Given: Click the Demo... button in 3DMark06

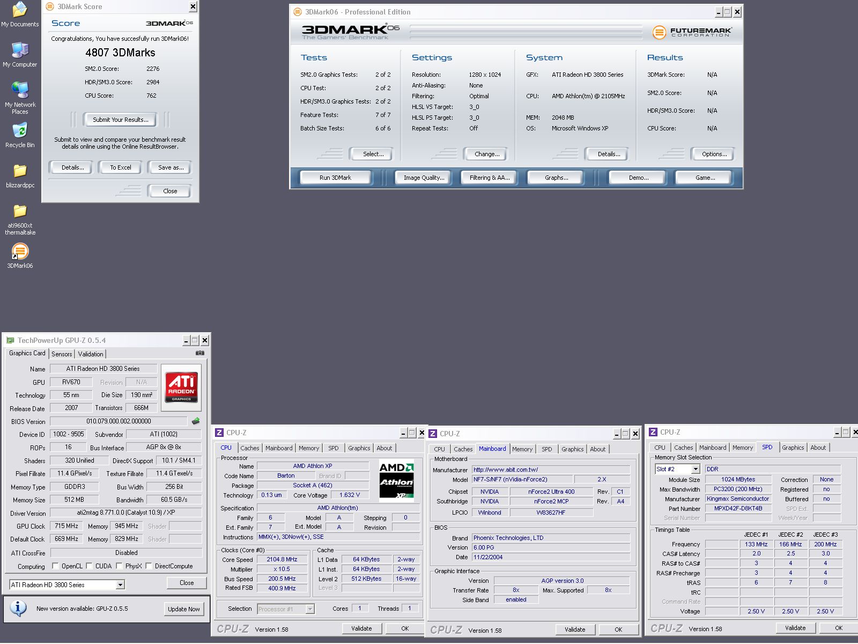Looking at the screenshot, I should [638, 178].
